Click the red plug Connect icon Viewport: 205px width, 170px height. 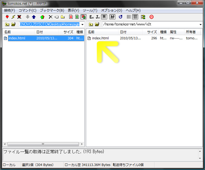tap(7, 17)
